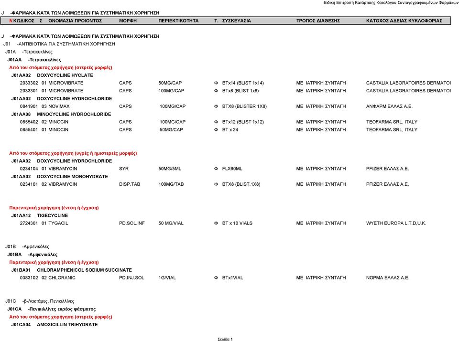Click DOXYCYCLINE MONOHYDRATE substance name

pyautogui.click(x=72, y=177)
